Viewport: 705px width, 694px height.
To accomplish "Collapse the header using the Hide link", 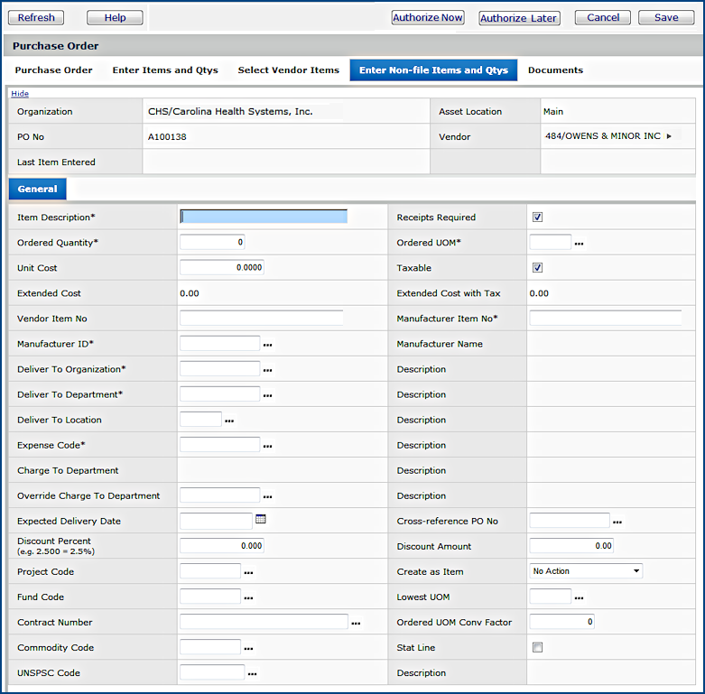I will point(19,94).
